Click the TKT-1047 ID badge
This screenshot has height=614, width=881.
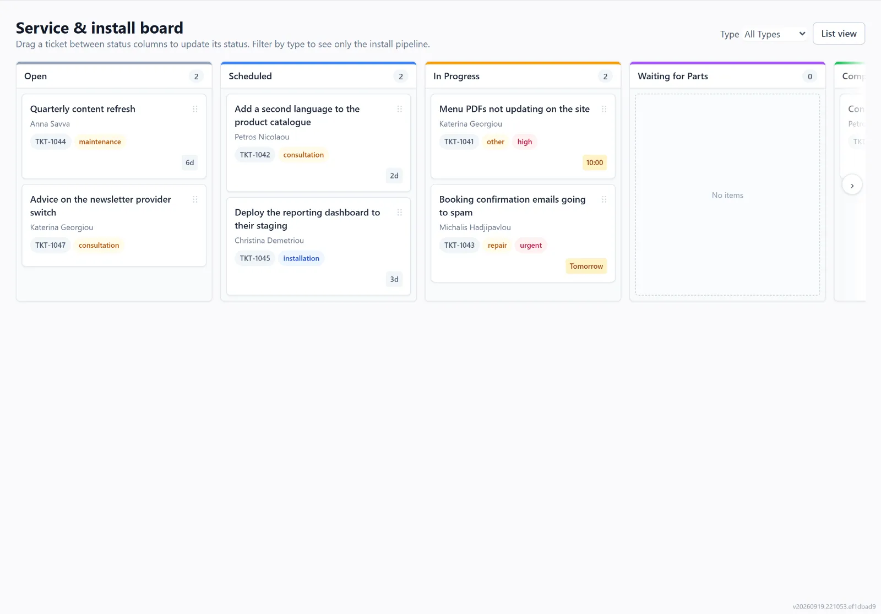[x=51, y=245]
